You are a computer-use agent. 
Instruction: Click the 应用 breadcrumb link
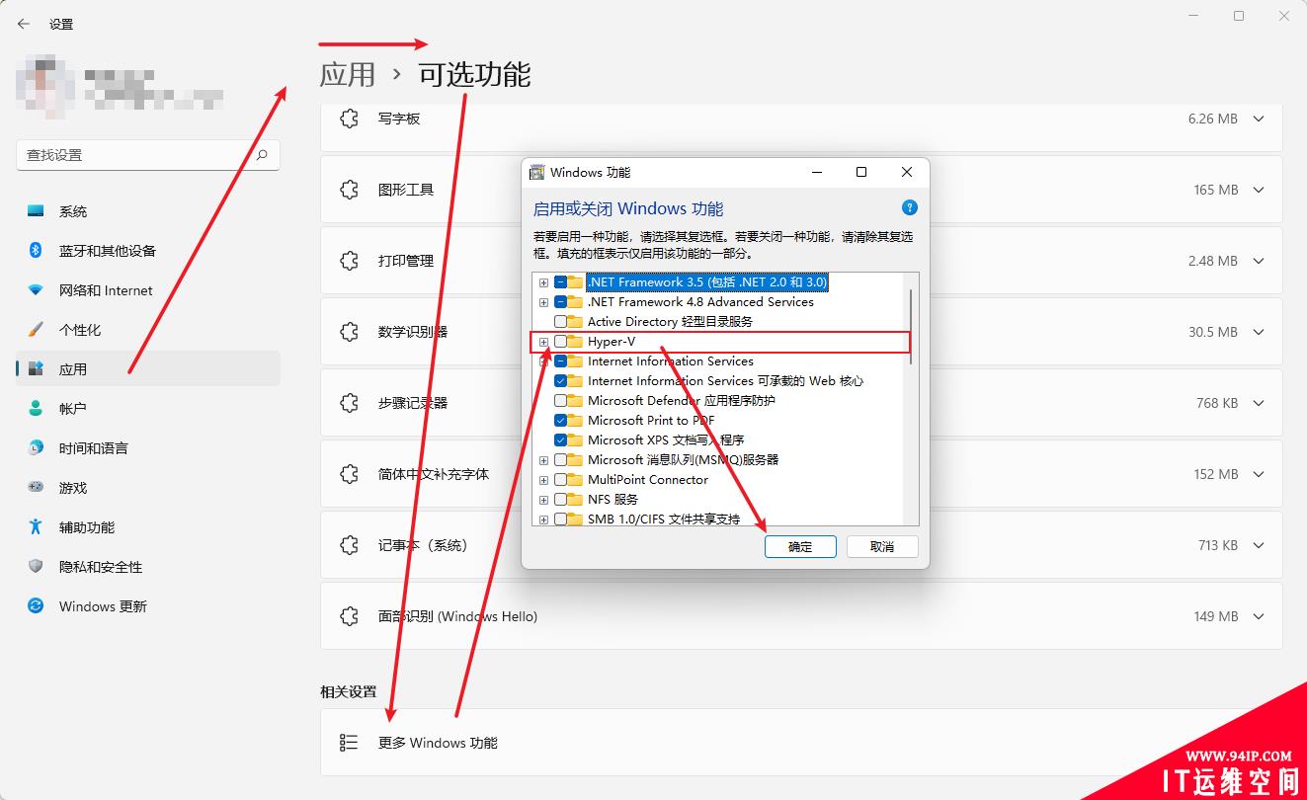(x=348, y=74)
